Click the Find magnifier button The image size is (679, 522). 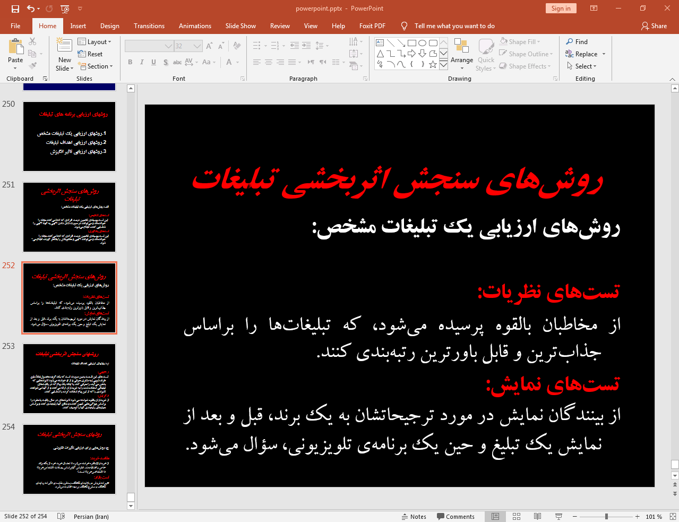tap(577, 42)
